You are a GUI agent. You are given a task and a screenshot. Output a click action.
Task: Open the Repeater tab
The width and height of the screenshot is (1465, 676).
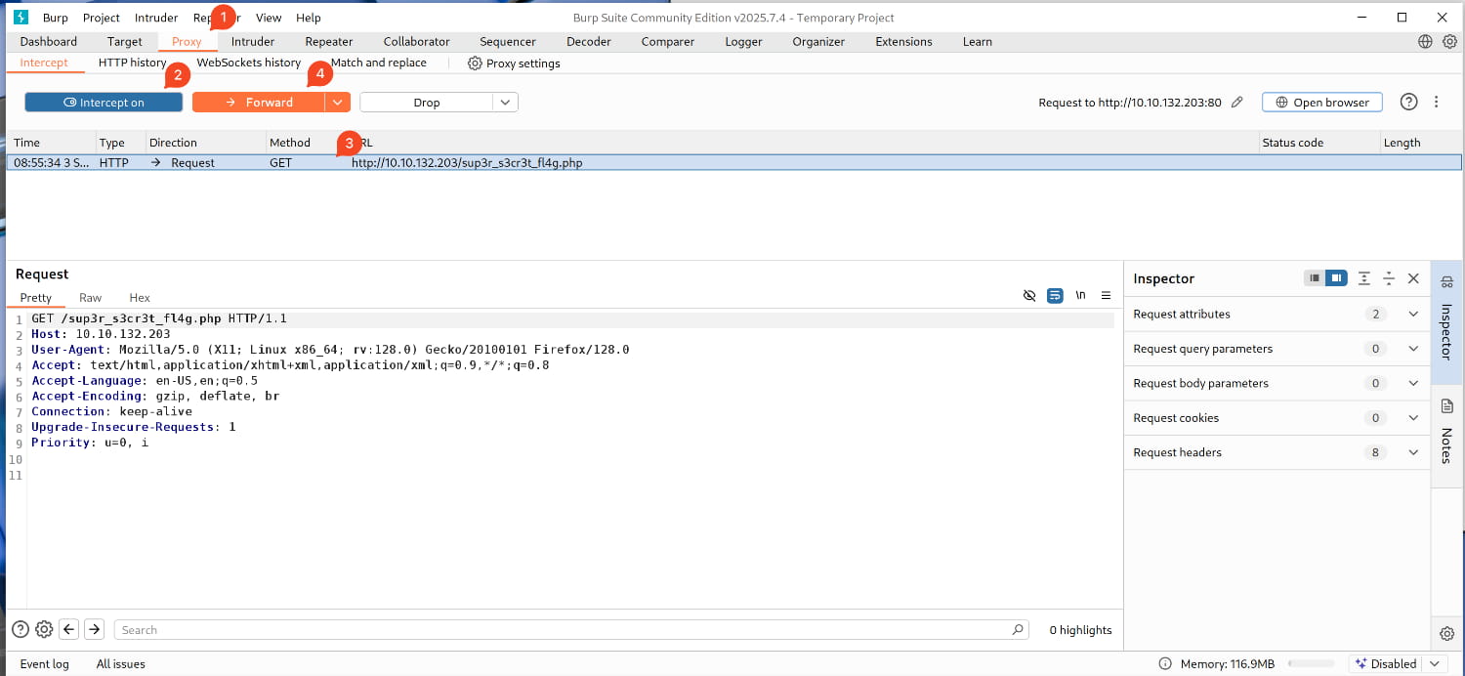[328, 42]
